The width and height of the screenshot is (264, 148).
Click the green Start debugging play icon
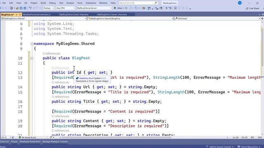[115, 8]
